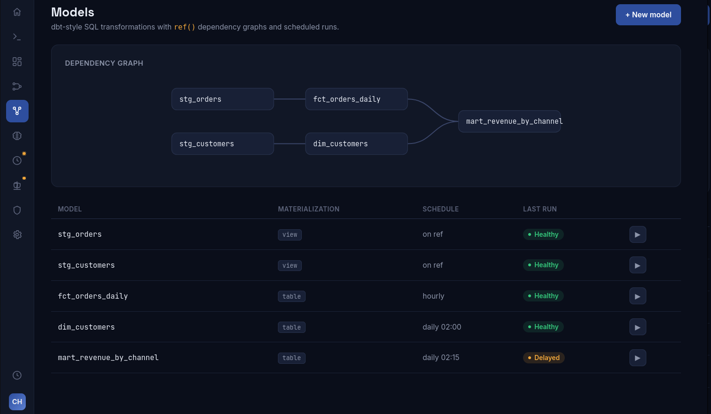Click the hourly schedule value

coord(434,296)
